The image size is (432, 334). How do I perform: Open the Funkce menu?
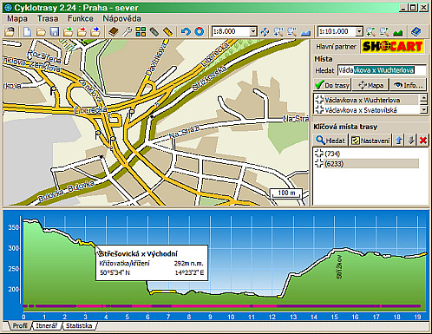[x=81, y=18]
